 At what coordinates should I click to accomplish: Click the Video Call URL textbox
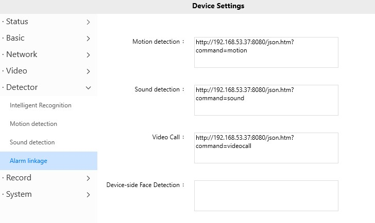266,148
